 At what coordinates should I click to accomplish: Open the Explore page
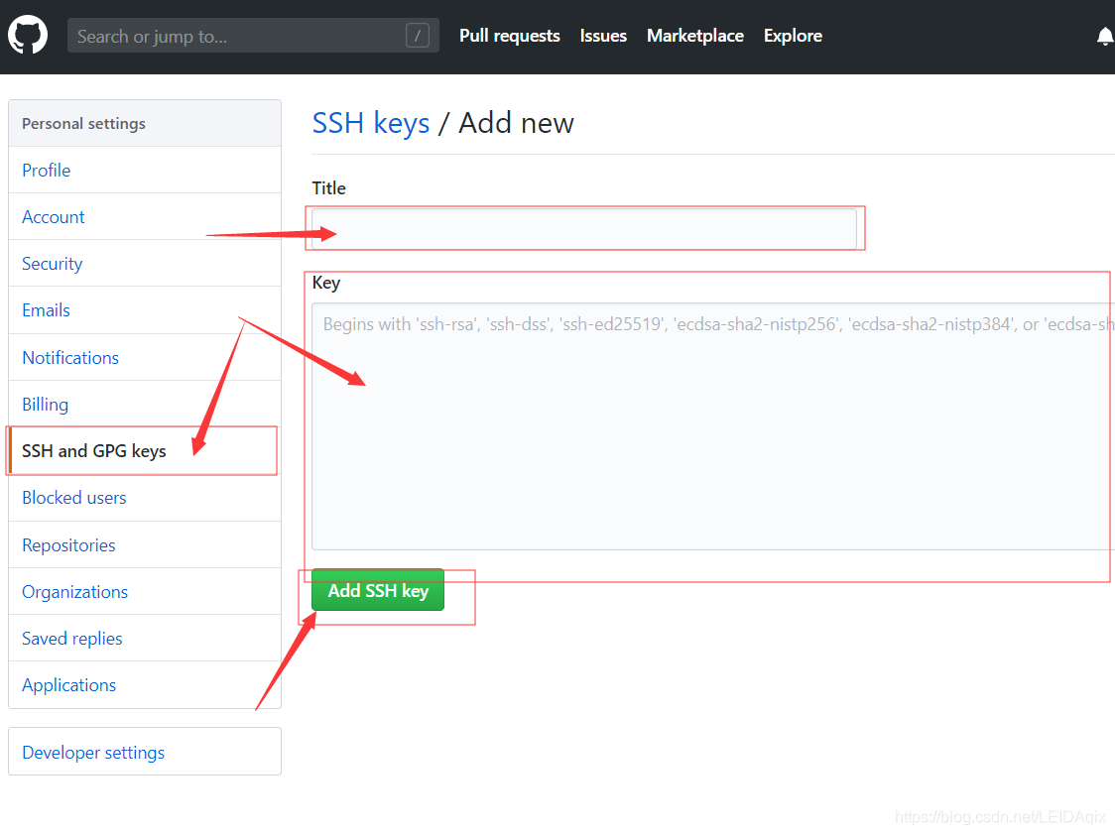click(793, 36)
